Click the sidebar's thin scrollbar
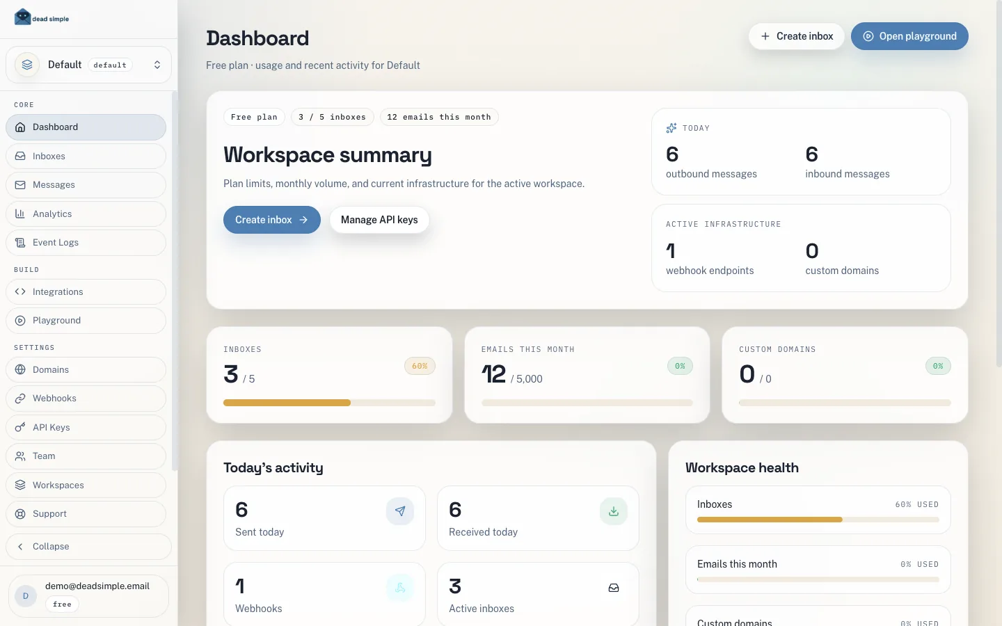Screen dimensions: 1002x626 tap(175, 281)
